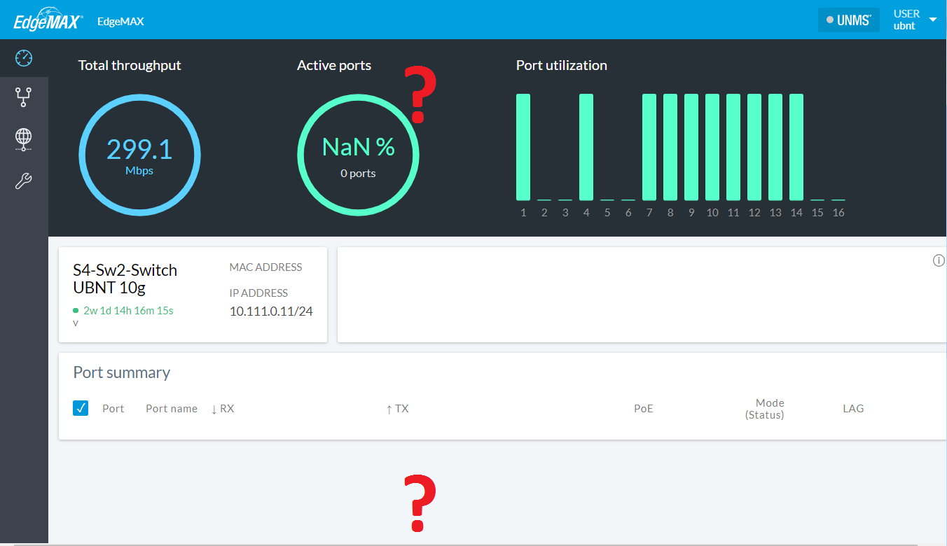Click the info icon on empty panel
947x546 pixels.
coord(939,260)
